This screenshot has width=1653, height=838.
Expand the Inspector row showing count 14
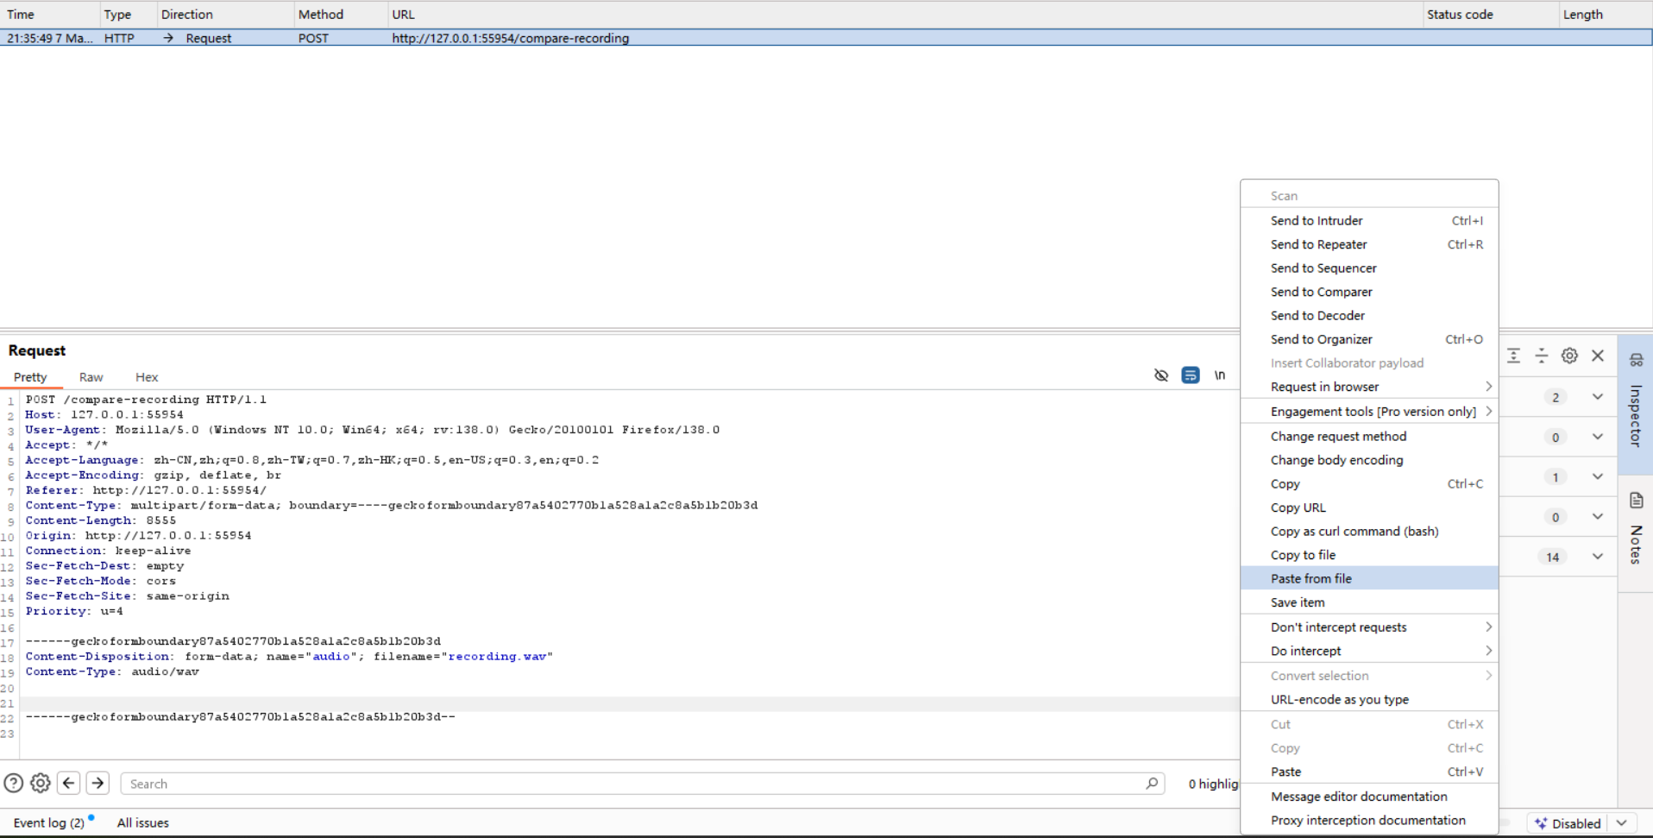click(1598, 557)
